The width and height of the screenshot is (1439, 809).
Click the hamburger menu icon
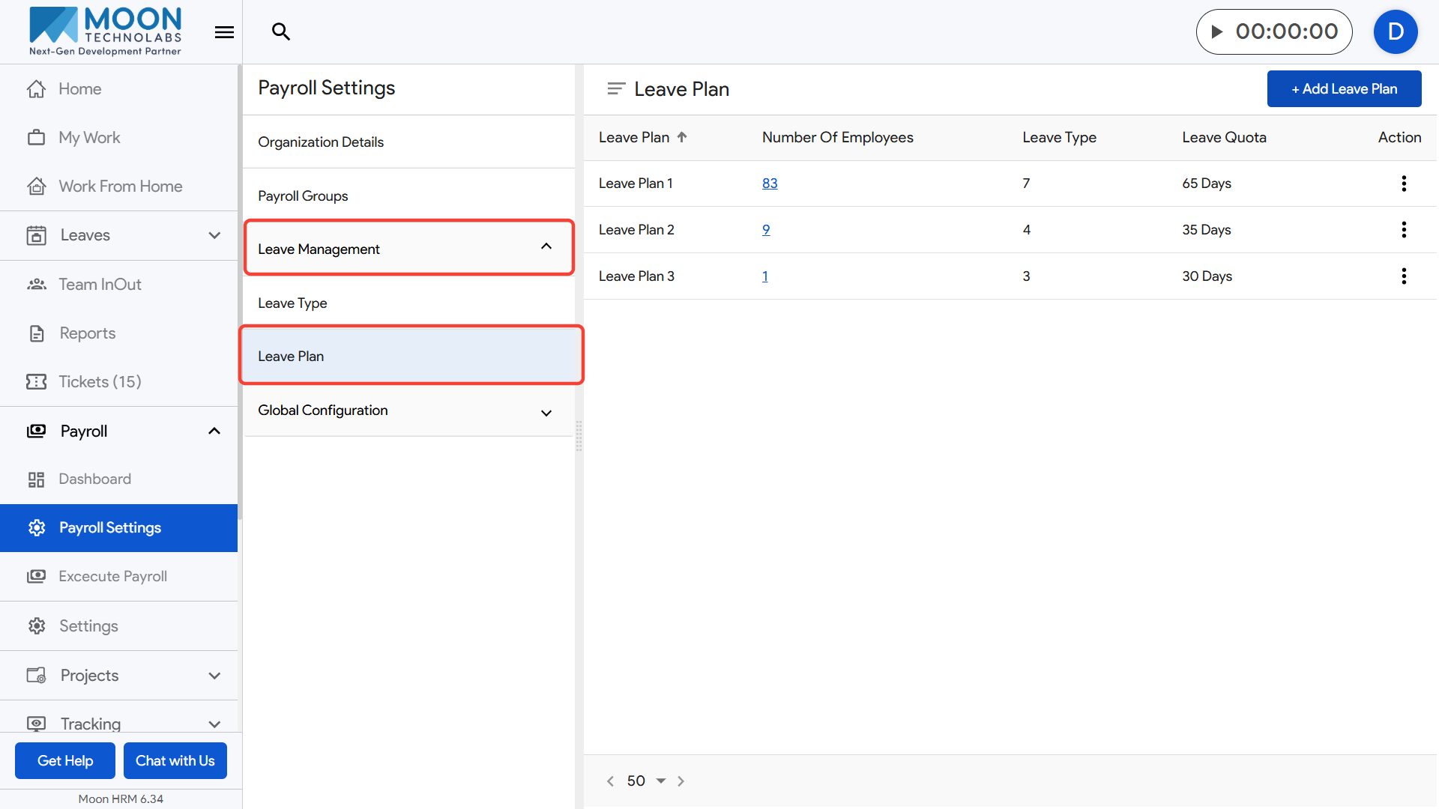[x=224, y=32]
